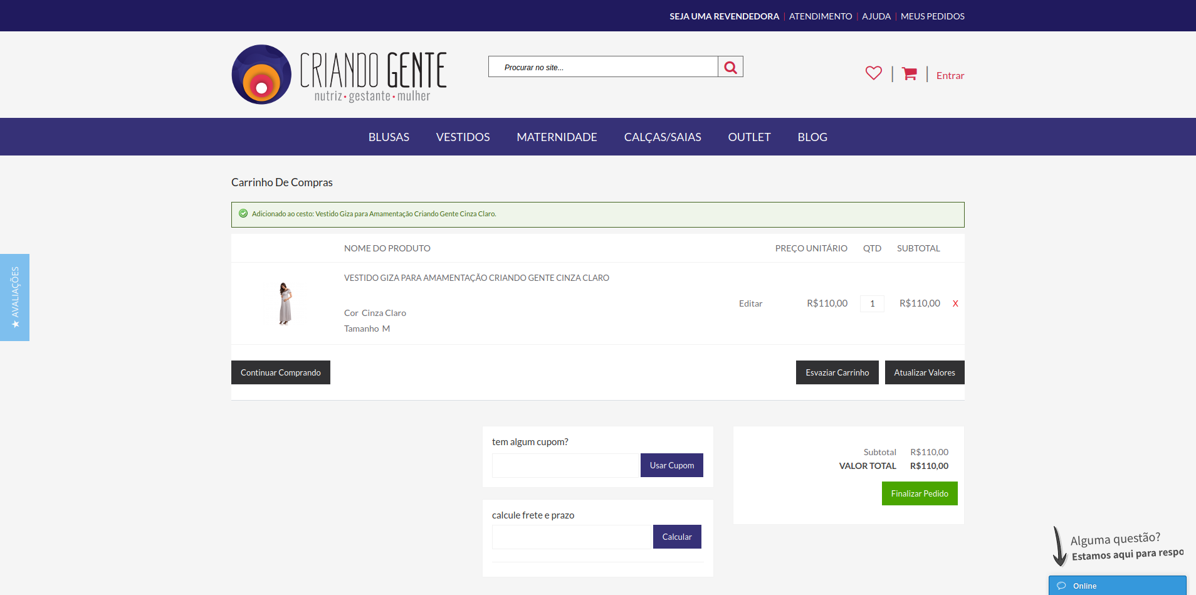Click the Entrar login link
Image resolution: width=1196 pixels, height=595 pixels.
coord(950,75)
